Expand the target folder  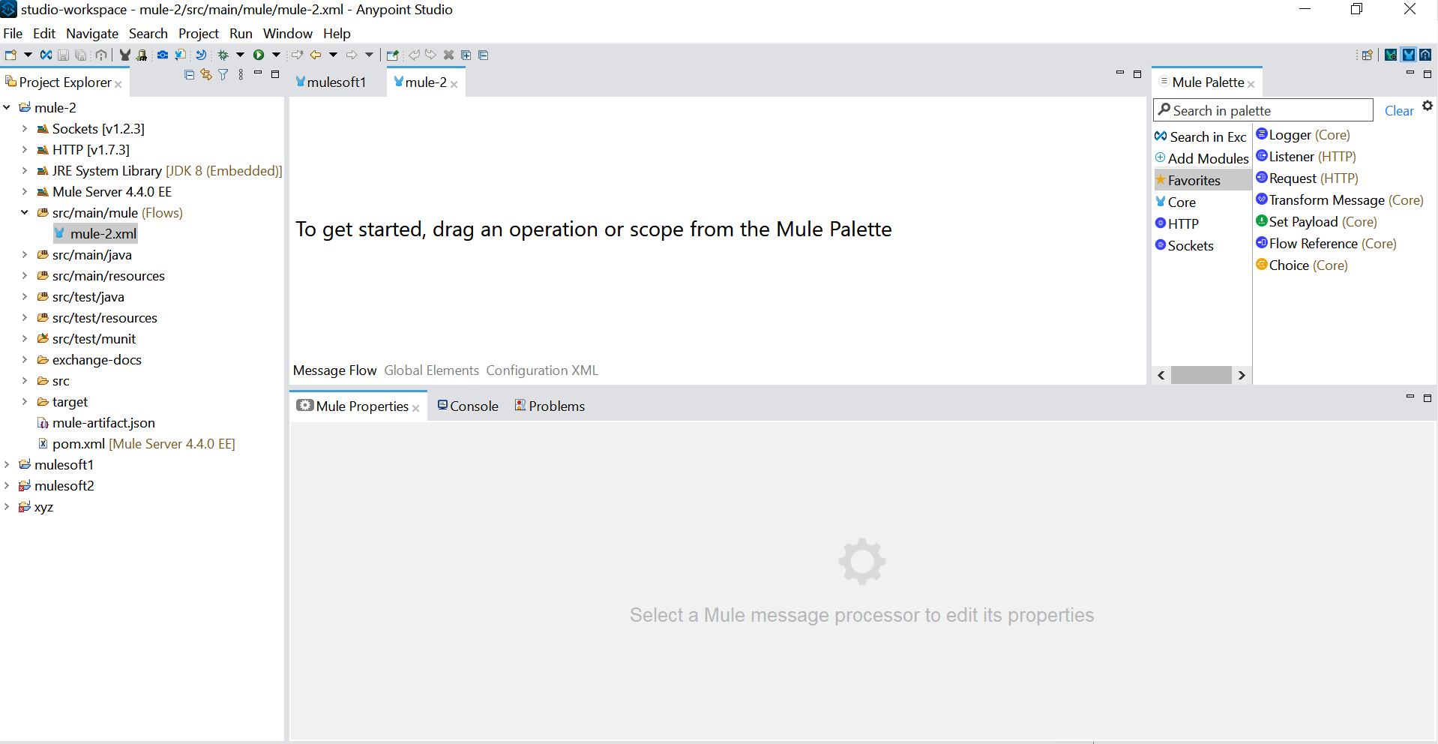[25, 401]
